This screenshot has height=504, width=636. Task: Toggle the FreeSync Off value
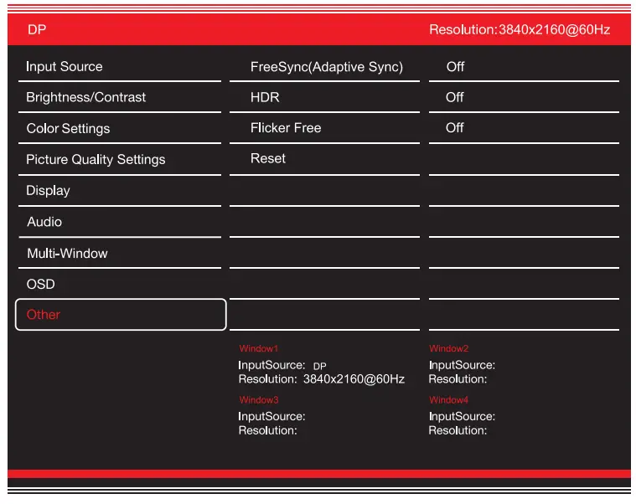point(455,66)
